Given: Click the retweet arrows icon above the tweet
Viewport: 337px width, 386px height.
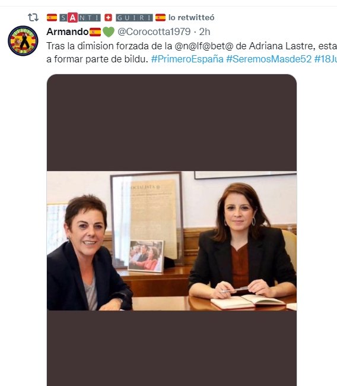Looking at the screenshot, I should (x=33, y=17).
